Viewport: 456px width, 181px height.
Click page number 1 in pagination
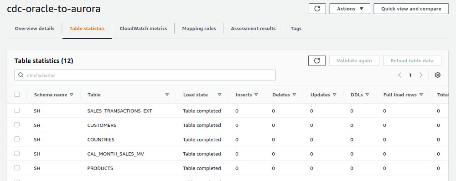coord(410,75)
